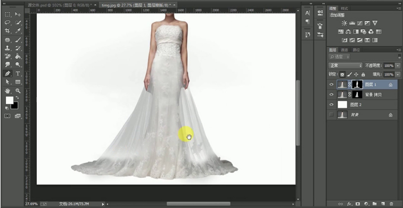The height and width of the screenshot is (208, 403).
Task: Select the Spot Healing Brush tool
Action: click(7, 40)
